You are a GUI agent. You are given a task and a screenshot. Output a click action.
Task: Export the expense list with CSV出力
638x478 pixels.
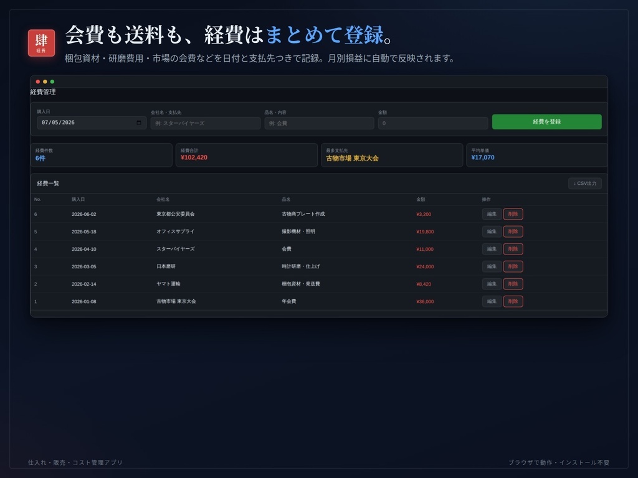pyautogui.click(x=584, y=184)
